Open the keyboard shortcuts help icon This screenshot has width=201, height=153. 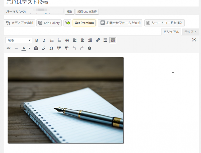pyautogui.click(x=89, y=48)
